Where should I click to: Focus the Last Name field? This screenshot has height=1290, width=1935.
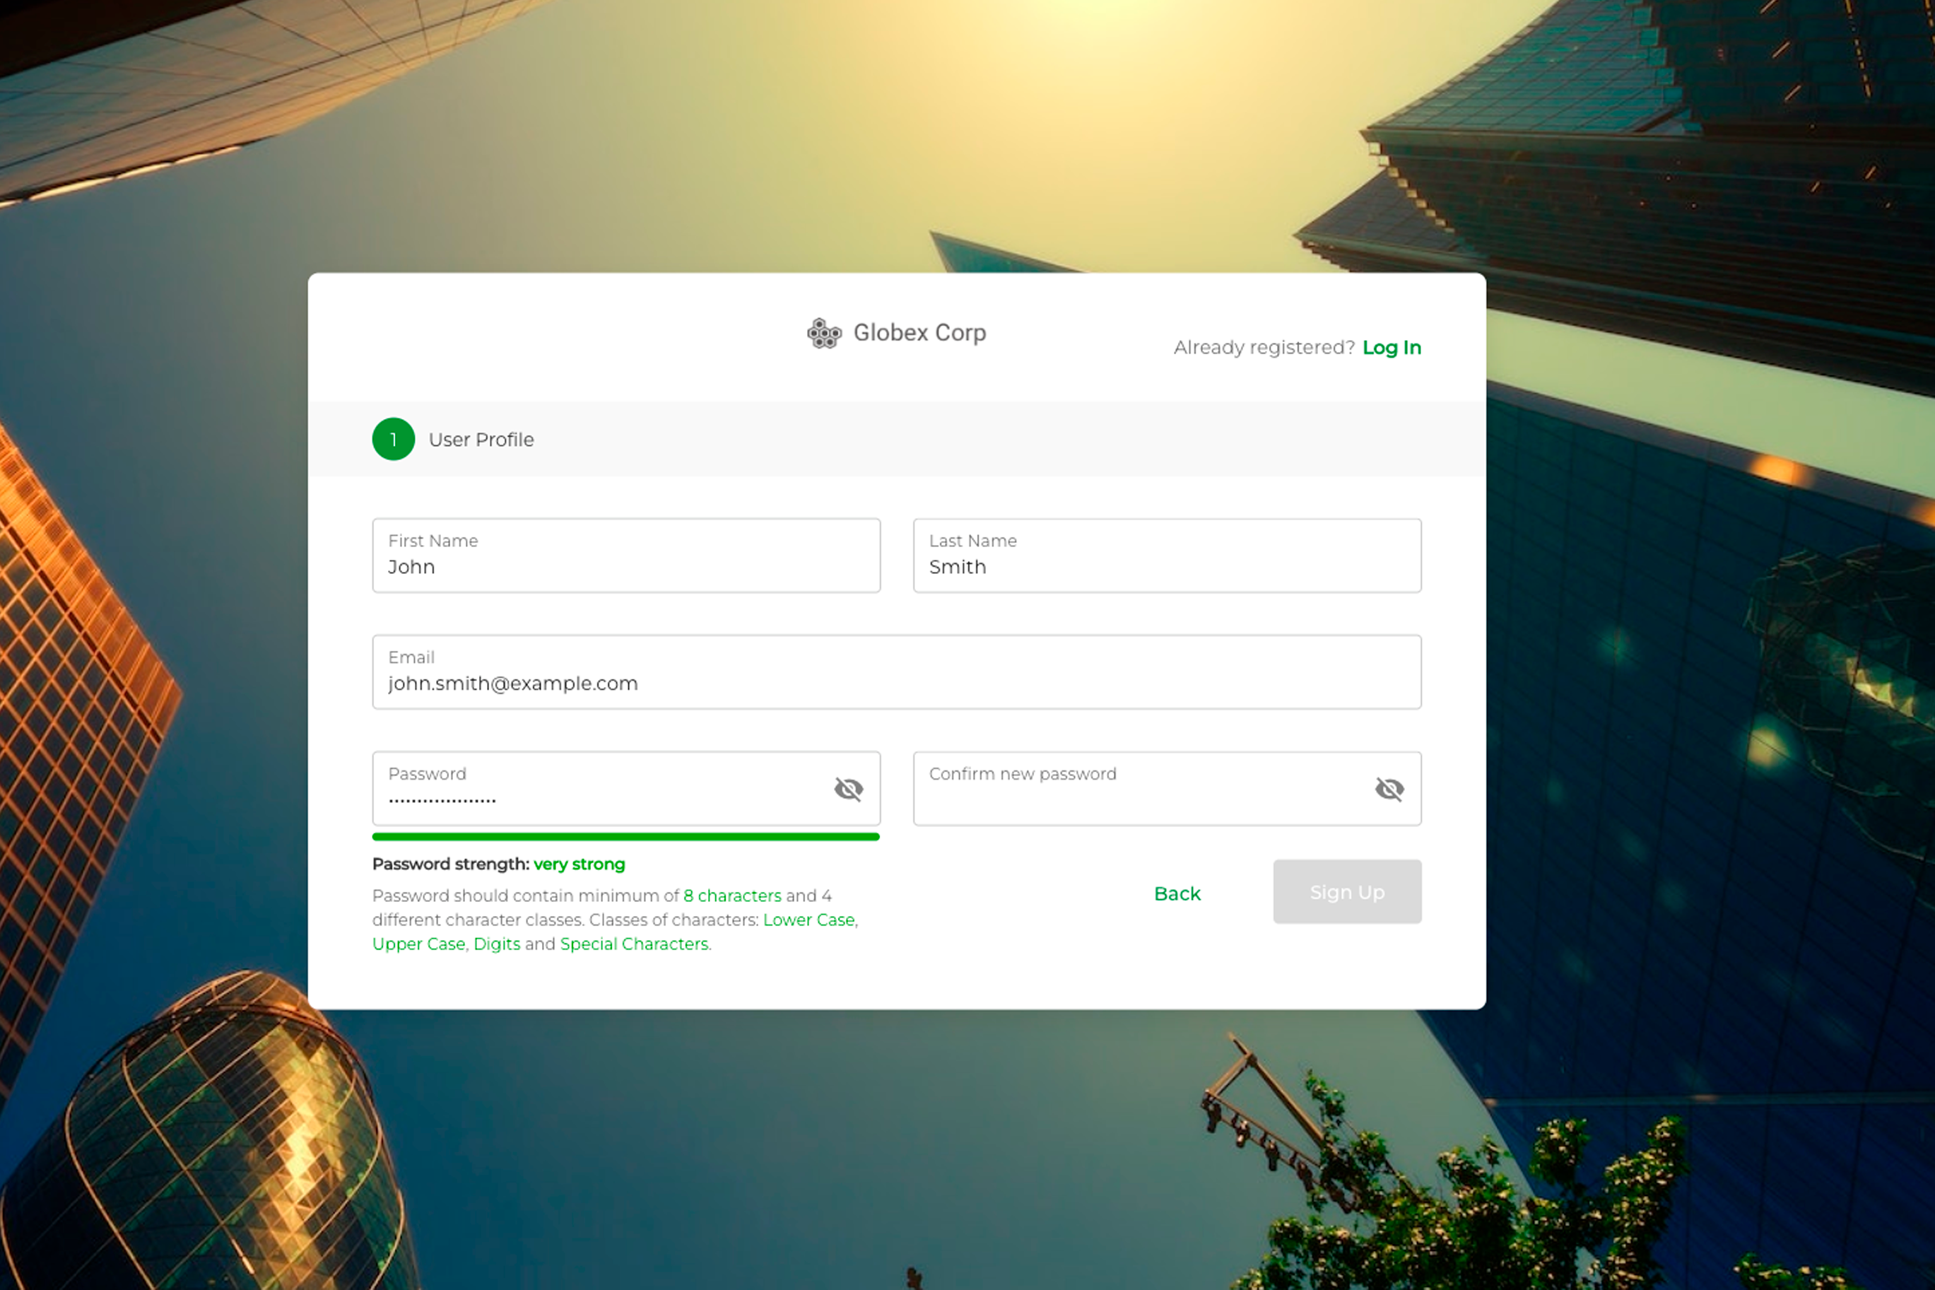coord(1167,556)
